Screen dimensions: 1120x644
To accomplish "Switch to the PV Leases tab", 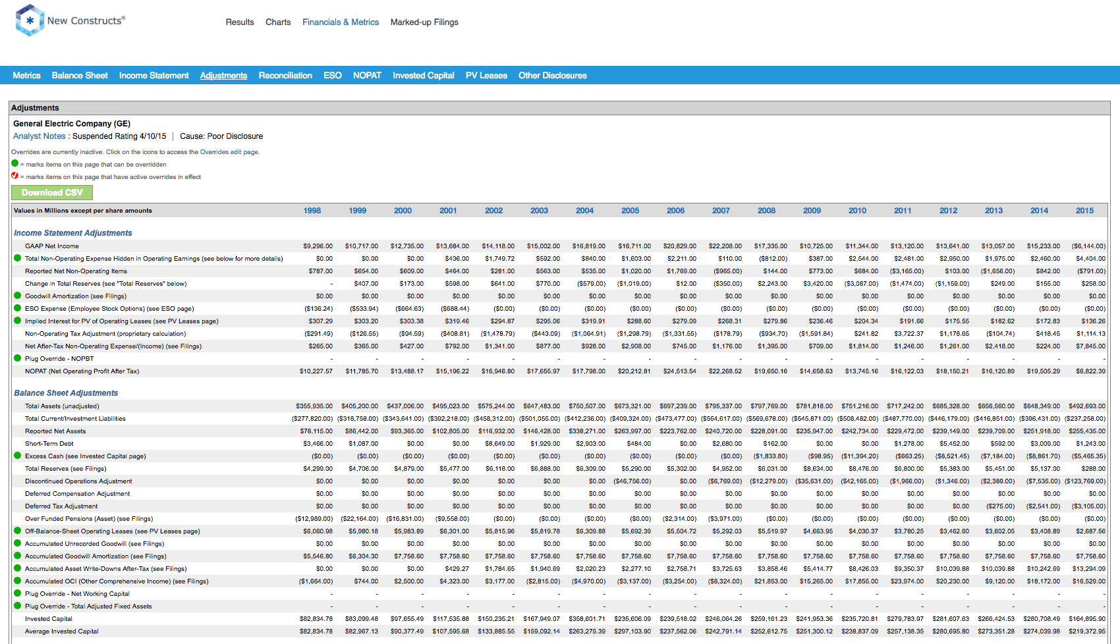I will [x=486, y=75].
